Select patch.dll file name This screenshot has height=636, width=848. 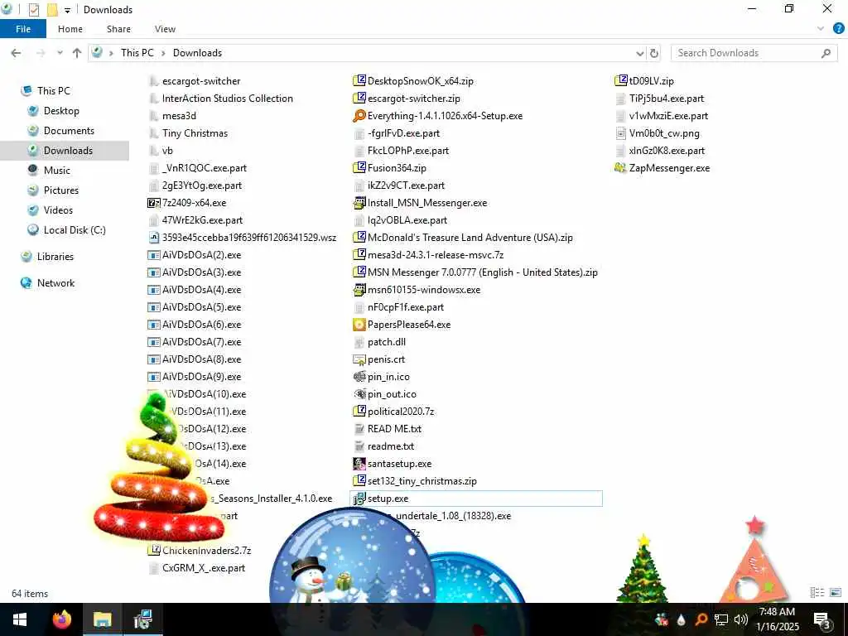(x=387, y=342)
